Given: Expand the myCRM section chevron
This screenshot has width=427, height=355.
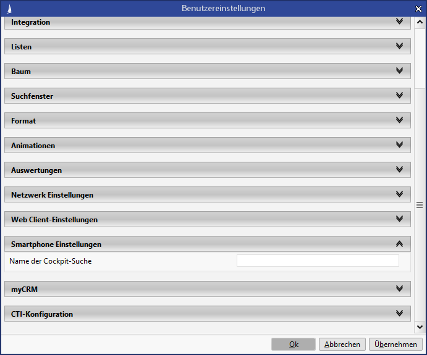Looking at the screenshot, I should (x=399, y=289).
